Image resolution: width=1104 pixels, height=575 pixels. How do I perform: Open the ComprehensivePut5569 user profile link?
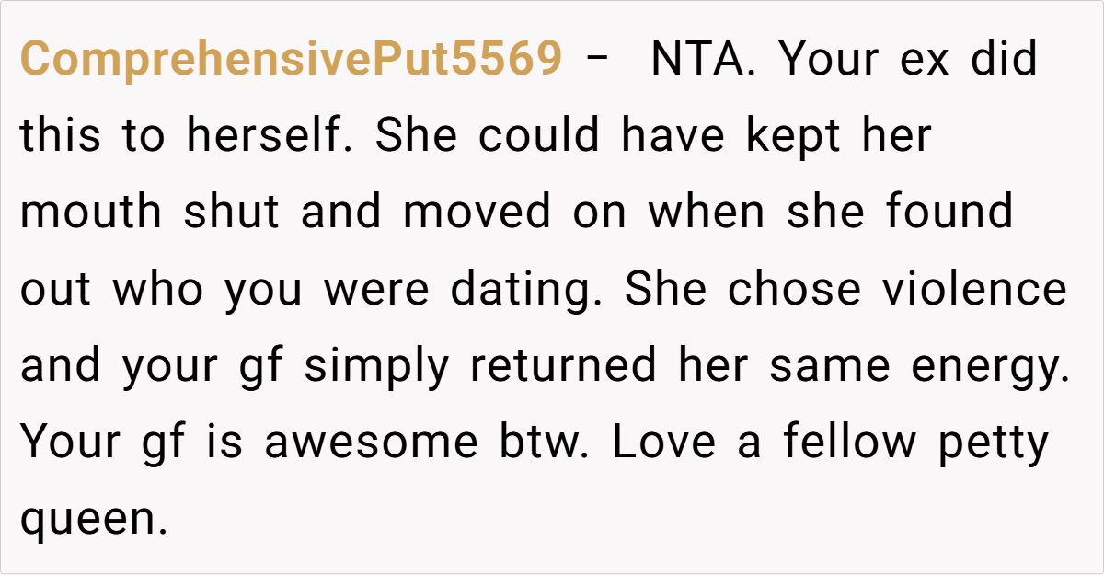tap(291, 60)
